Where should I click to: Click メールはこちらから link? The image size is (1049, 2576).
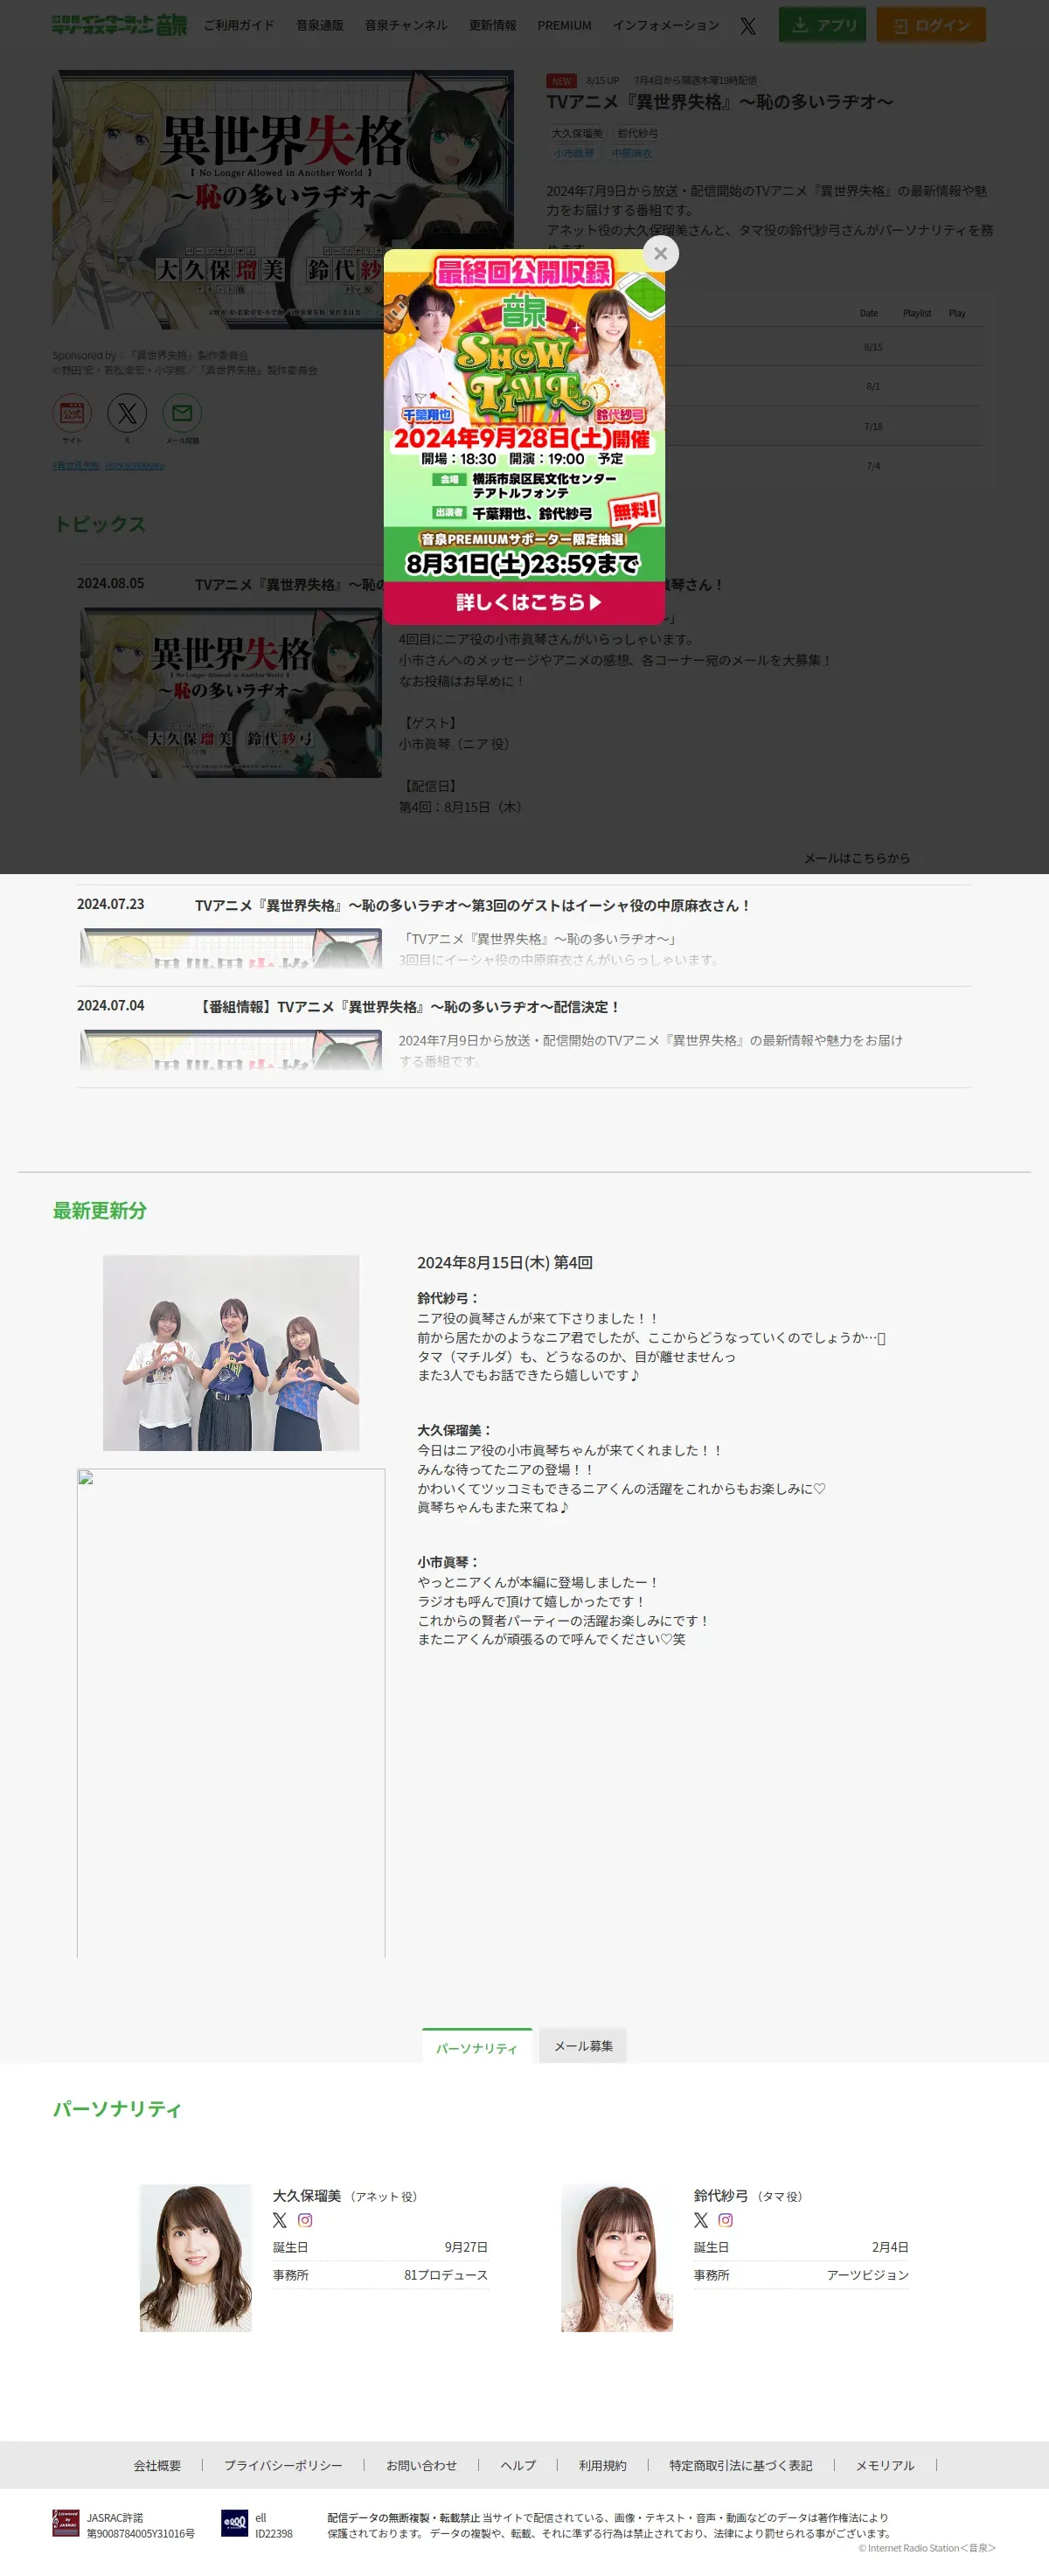point(857,858)
